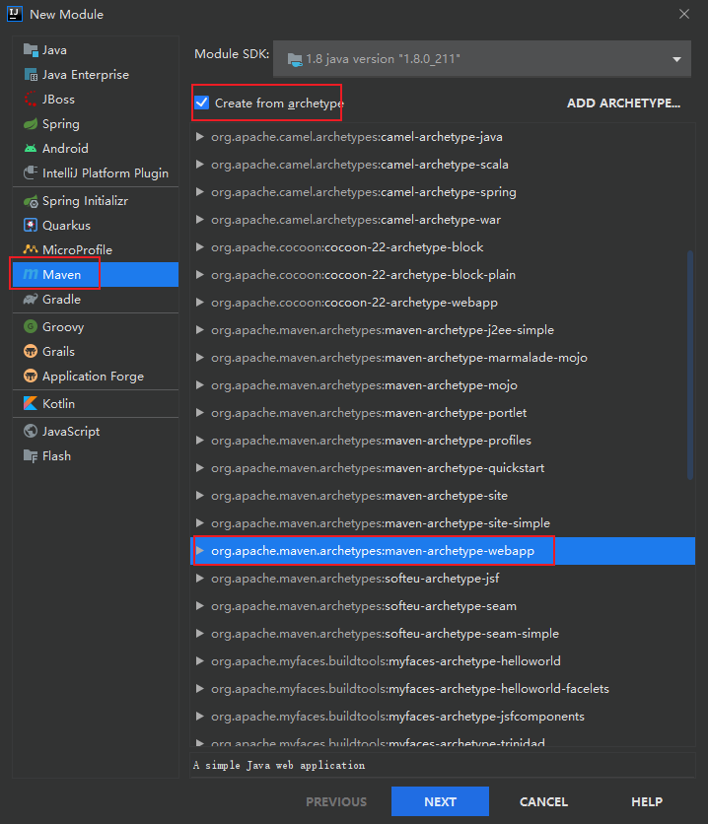Click the HELP button
Screen dimensions: 708x824
647,801
